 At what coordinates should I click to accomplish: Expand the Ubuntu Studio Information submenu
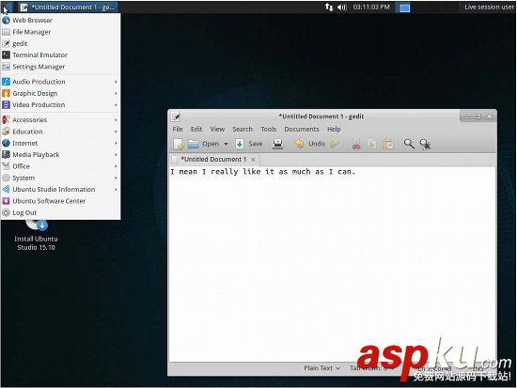click(x=61, y=190)
